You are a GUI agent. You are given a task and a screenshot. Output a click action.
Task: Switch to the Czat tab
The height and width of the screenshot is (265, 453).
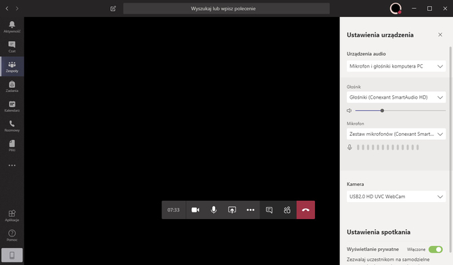click(x=12, y=47)
